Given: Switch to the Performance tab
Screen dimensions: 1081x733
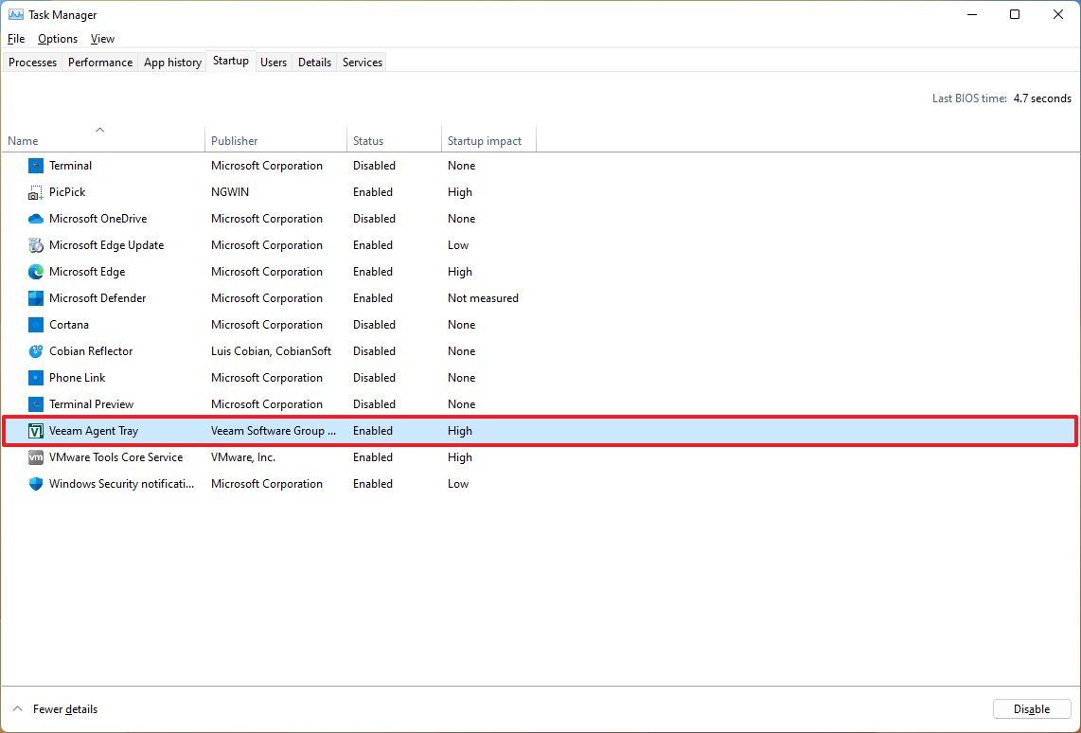Looking at the screenshot, I should (x=100, y=62).
